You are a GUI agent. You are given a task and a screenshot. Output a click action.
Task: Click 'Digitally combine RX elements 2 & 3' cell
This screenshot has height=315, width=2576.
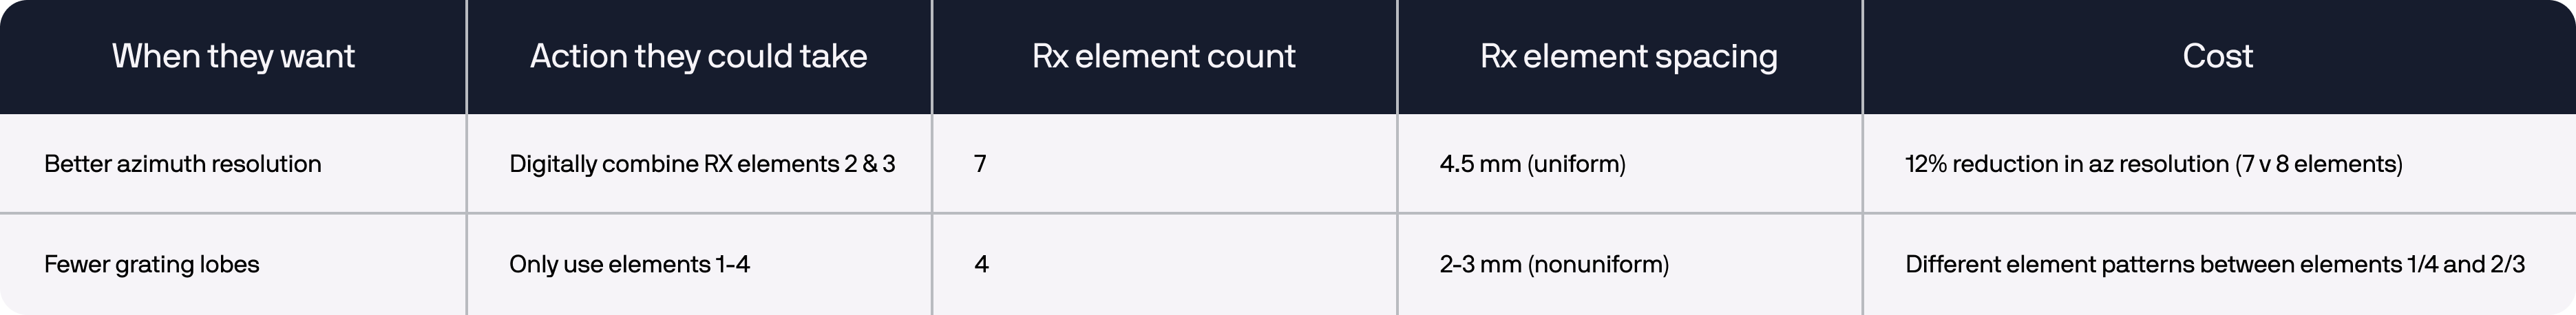coord(699,164)
